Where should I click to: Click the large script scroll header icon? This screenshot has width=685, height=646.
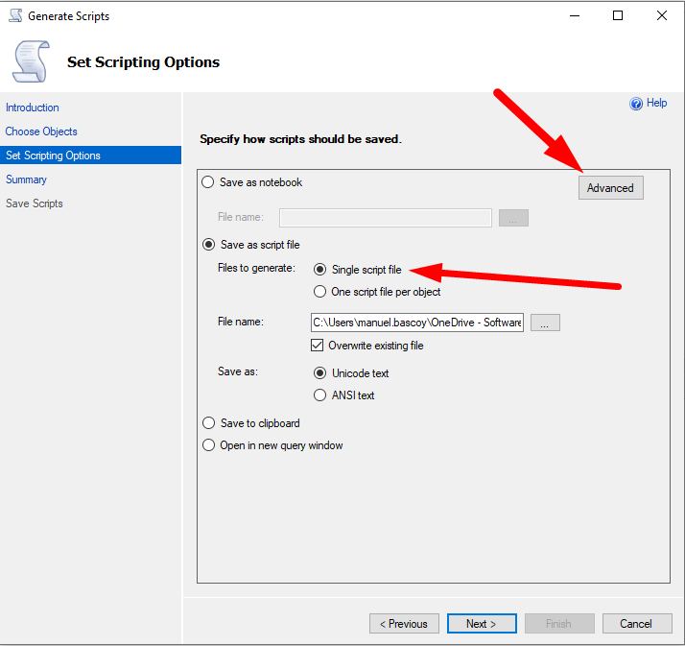tap(29, 60)
